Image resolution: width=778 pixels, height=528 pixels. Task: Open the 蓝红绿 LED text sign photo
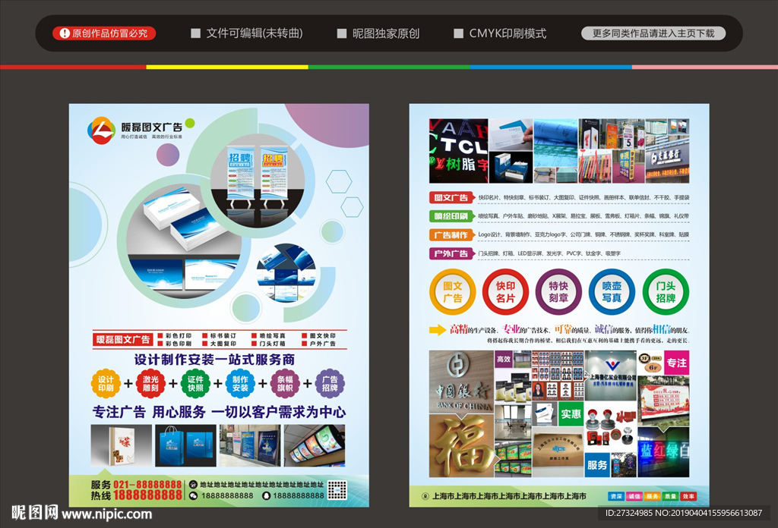click(x=663, y=451)
